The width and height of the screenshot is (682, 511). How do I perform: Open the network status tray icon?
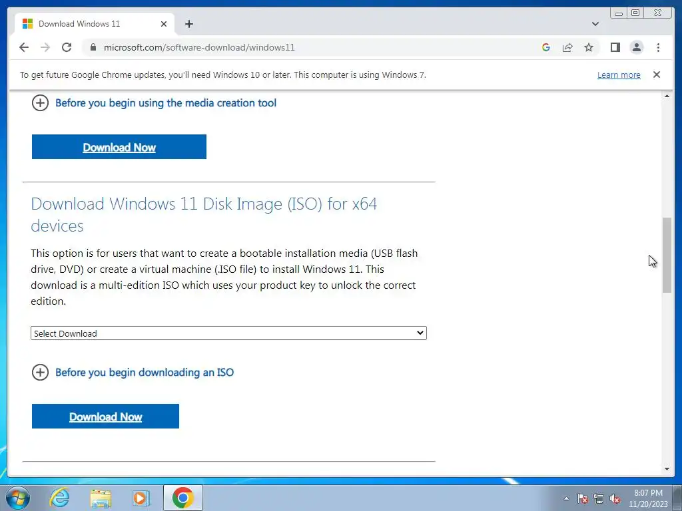[599, 498]
